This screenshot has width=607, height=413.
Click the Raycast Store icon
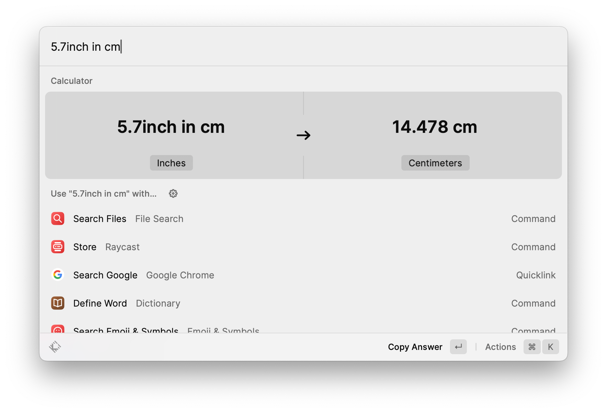tap(58, 247)
